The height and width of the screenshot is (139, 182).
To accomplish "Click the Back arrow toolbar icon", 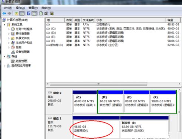I will tap(4, 13).
